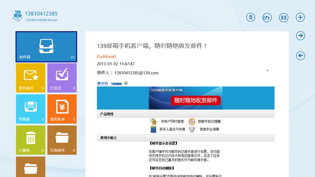The width and height of the screenshot is (315, 177).
Task: Open the 垃圾邮件 junk mail tile
Action: pos(62,140)
